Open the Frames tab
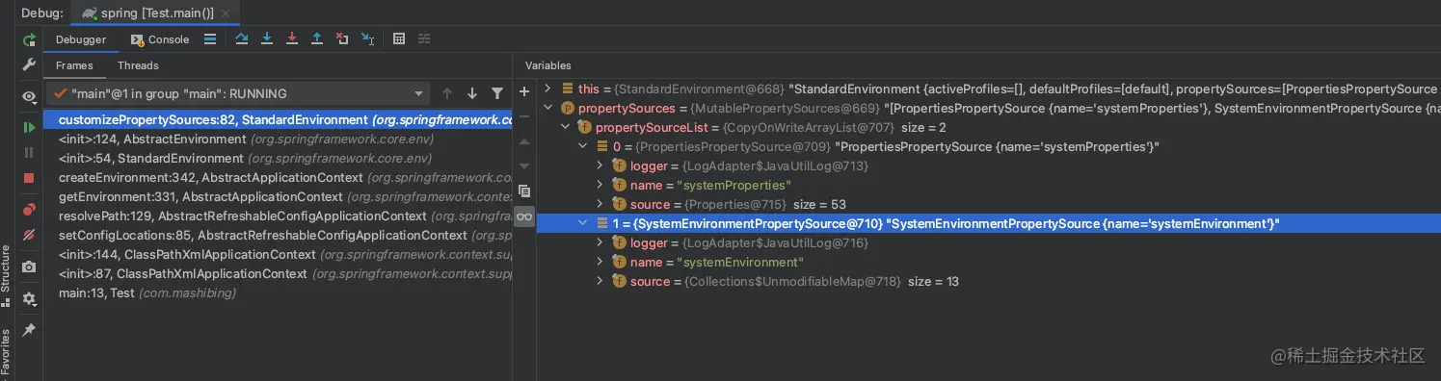This screenshot has width=1441, height=381. point(74,65)
